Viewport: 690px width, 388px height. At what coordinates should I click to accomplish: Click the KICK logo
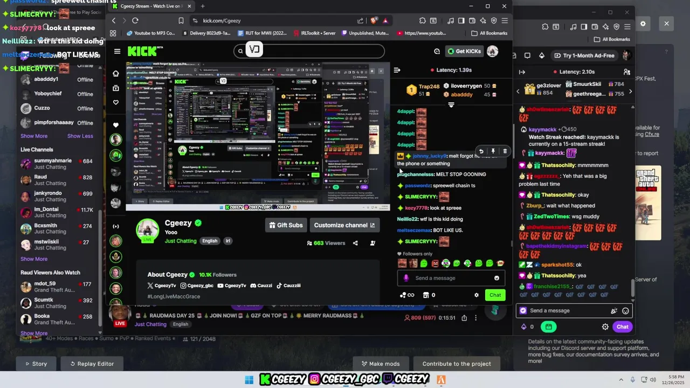point(142,51)
